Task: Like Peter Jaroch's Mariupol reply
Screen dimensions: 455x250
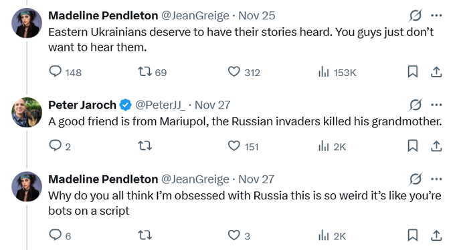Action: click(243, 146)
